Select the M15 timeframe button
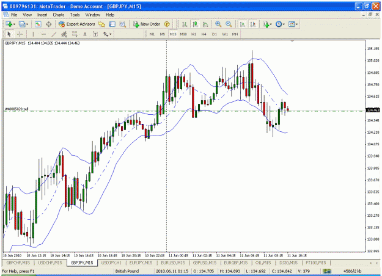Image resolution: width=382 pixels, height=276 pixels. 173,34
